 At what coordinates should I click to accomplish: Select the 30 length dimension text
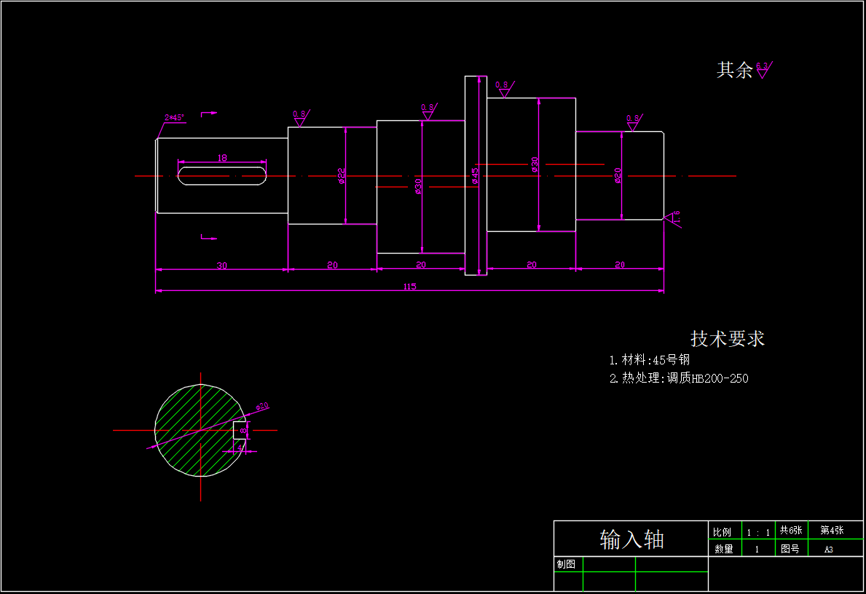(221, 265)
